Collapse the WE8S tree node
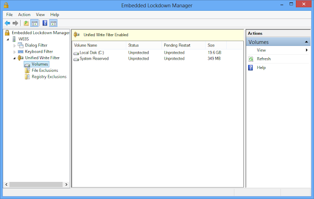 click(x=8, y=39)
